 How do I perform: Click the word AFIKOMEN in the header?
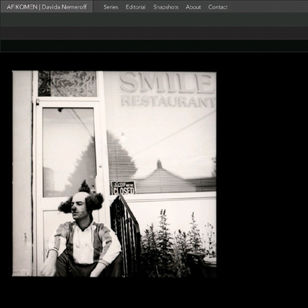coord(22,7)
